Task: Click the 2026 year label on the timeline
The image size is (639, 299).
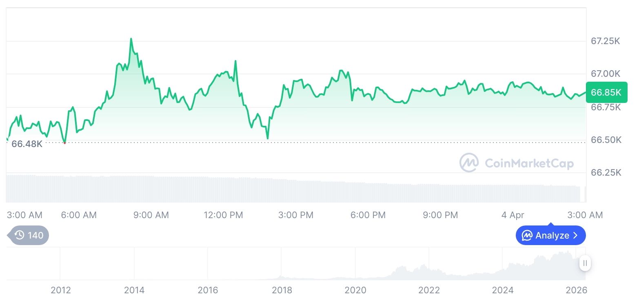Action: (577, 290)
